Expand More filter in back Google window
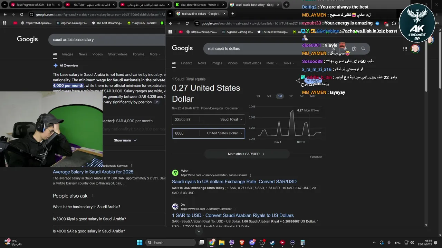The image size is (442, 248). (155, 54)
